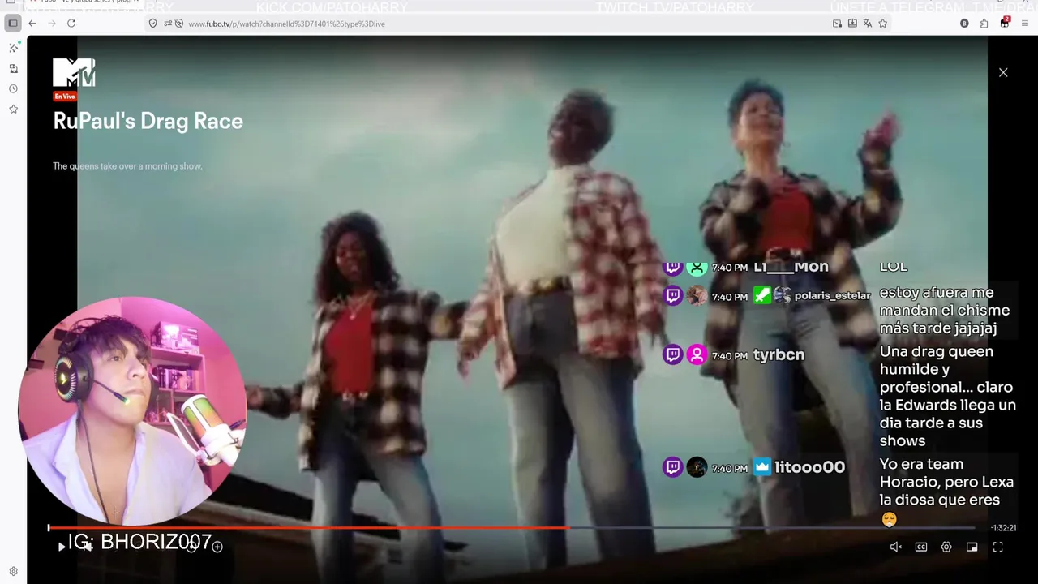Image resolution: width=1038 pixels, height=584 pixels.
Task: Click description 'The queens take over a morning show.'
Action: point(127,165)
